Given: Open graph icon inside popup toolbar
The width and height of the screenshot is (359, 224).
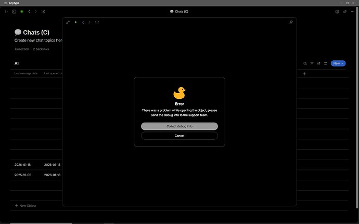Looking at the screenshot, I should pyautogui.click(x=97, y=22).
